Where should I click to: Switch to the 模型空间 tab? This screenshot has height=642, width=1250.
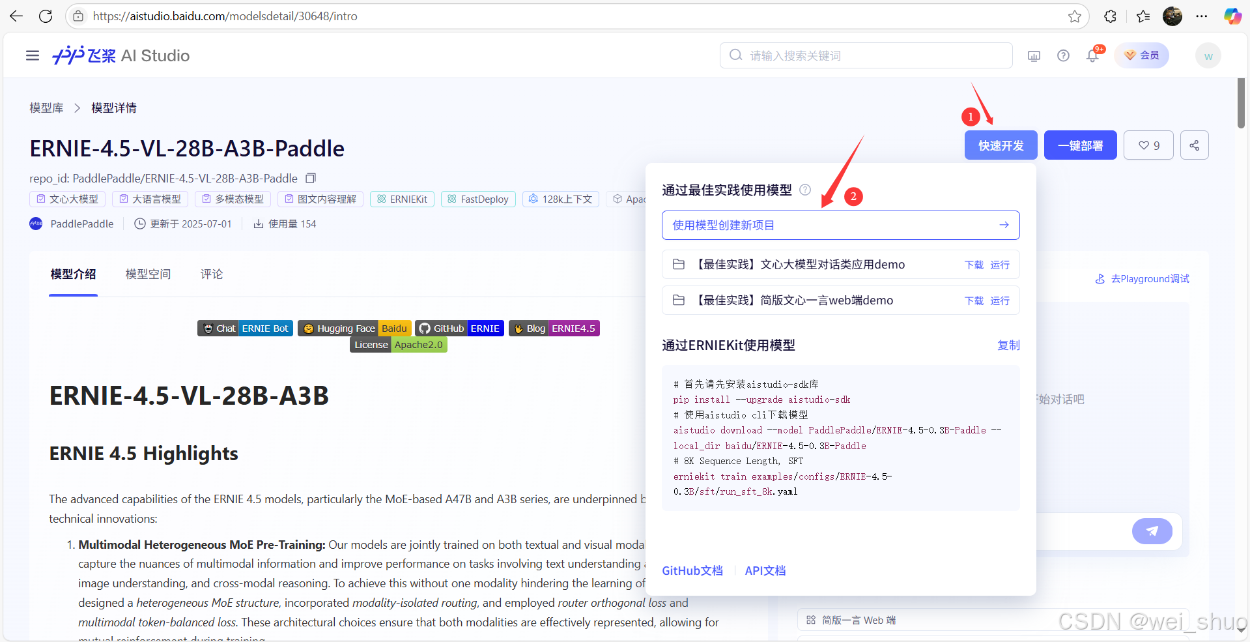(x=148, y=274)
